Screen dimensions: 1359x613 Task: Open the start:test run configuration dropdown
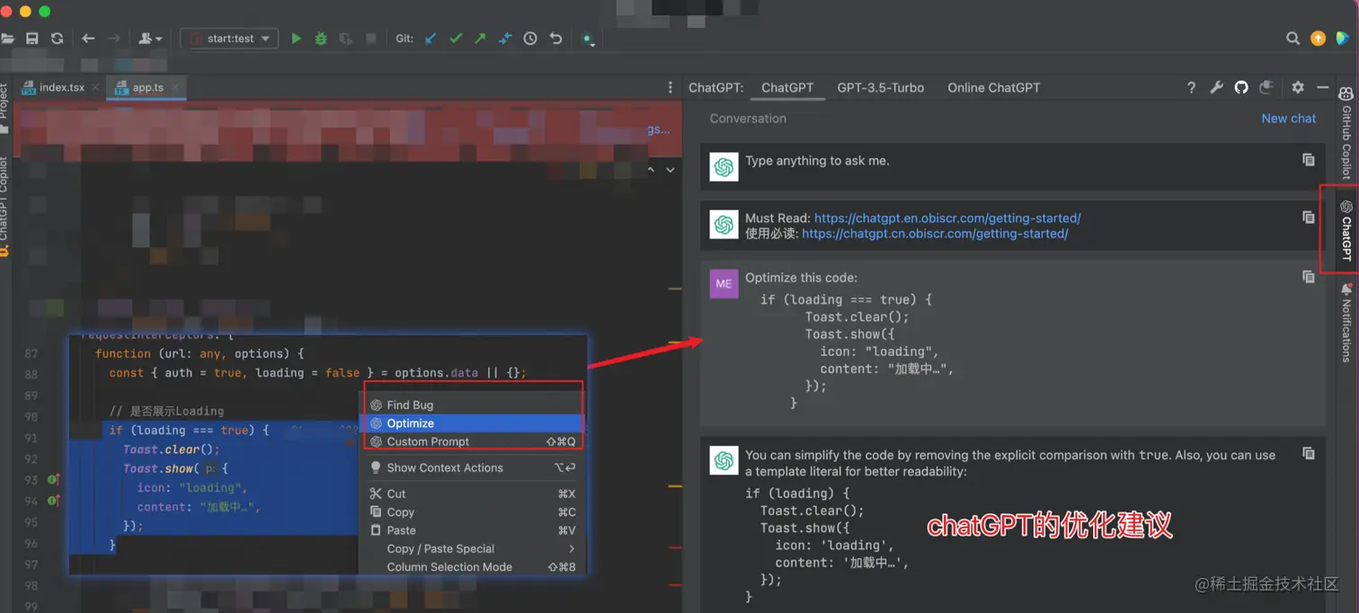[x=229, y=39]
